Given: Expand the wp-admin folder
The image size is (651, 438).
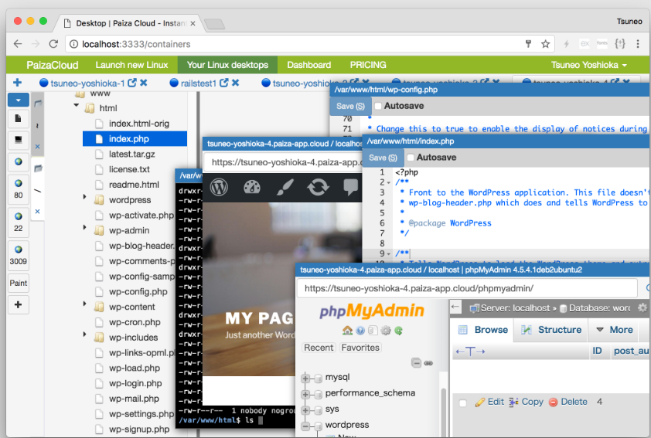Looking at the screenshot, I should click(x=84, y=227).
